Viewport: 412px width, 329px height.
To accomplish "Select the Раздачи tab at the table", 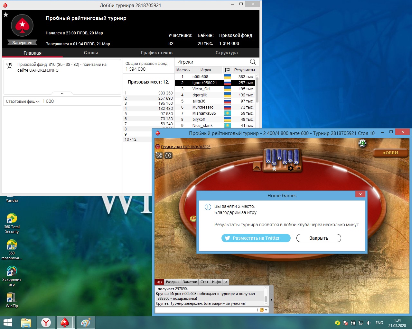I will pyautogui.click(x=173, y=282).
